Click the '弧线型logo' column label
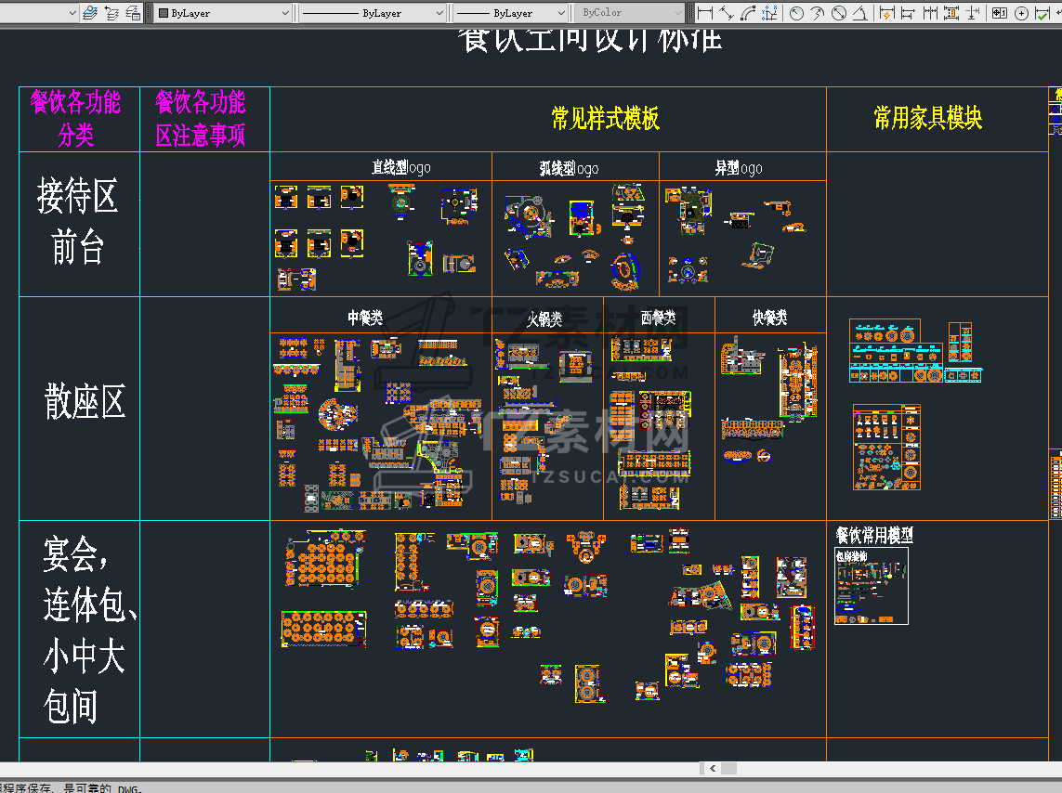The height and width of the screenshot is (793, 1062). click(x=569, y=168)
